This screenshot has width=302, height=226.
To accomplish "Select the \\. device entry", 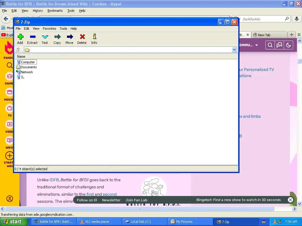I will click(21, 77).
